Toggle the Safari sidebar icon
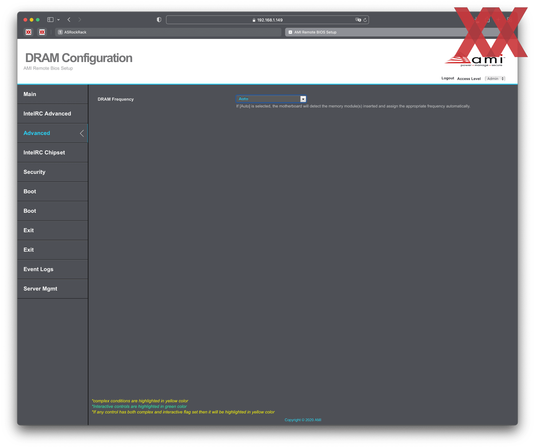The width and height of the screenshot is (535, 448). tap(50, 20)
